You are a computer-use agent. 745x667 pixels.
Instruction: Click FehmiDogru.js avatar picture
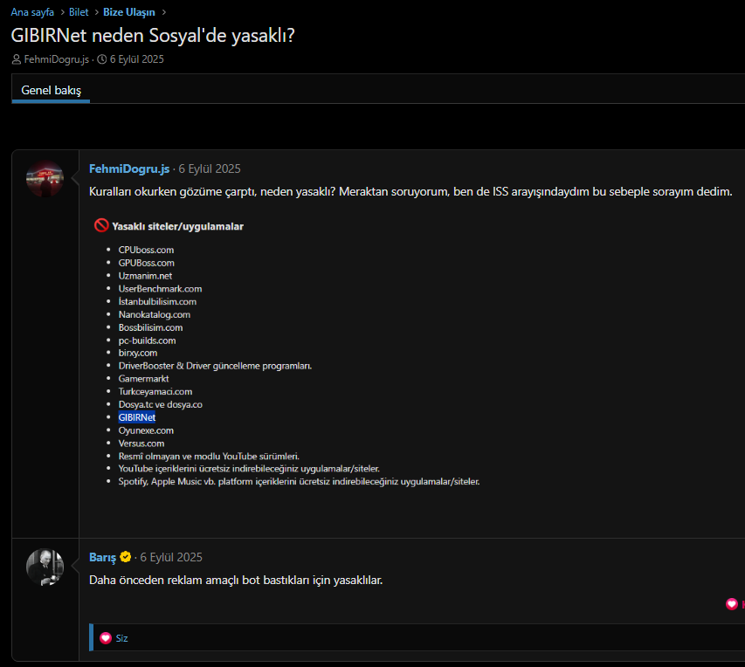(45, 179)
